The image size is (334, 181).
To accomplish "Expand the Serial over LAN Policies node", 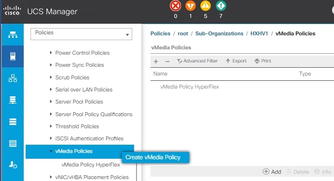I will 51,89.
